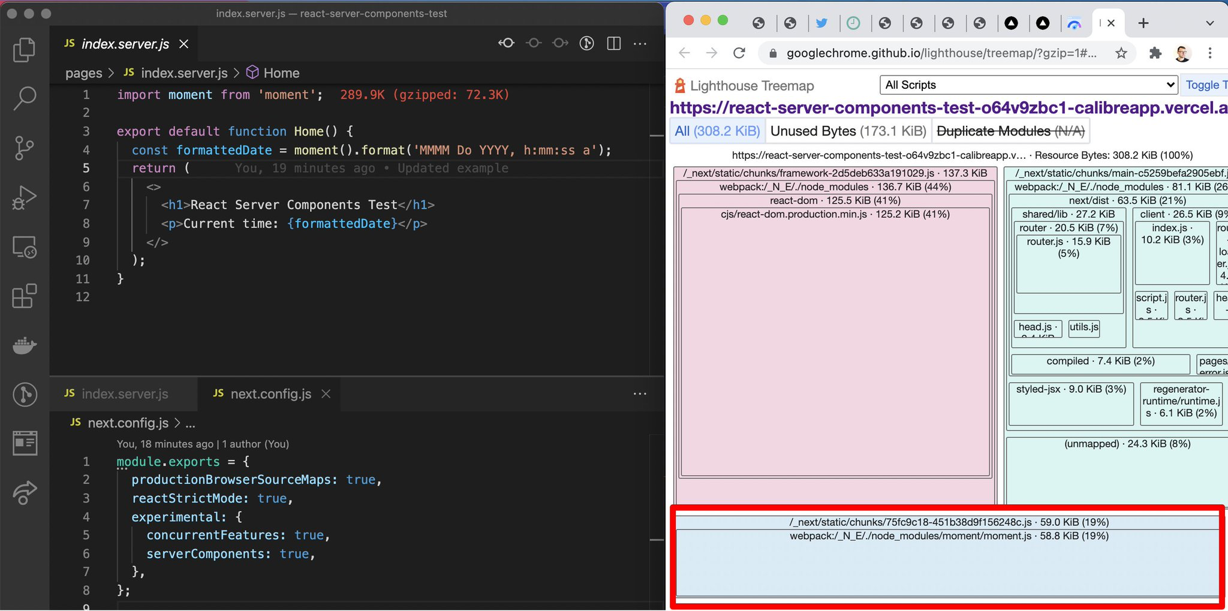Click the Go to next change icon in editor toolbar

(x=560, y=43)
